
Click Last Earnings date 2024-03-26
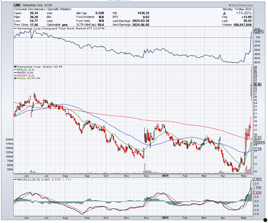[x=141, y=21]
